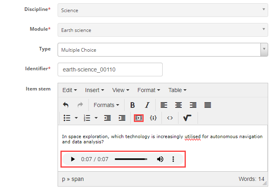Align text to the left
This screenshot has width=271, height=189.
pyautogui.click(x=163, y=105)
